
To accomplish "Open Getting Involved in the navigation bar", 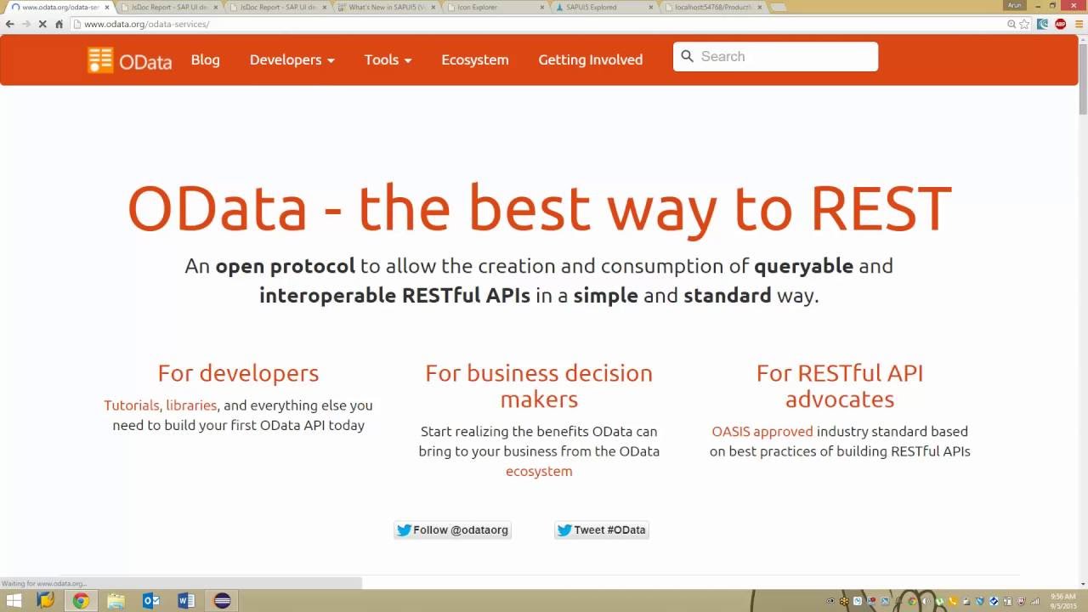I will [x=591, y=59].
